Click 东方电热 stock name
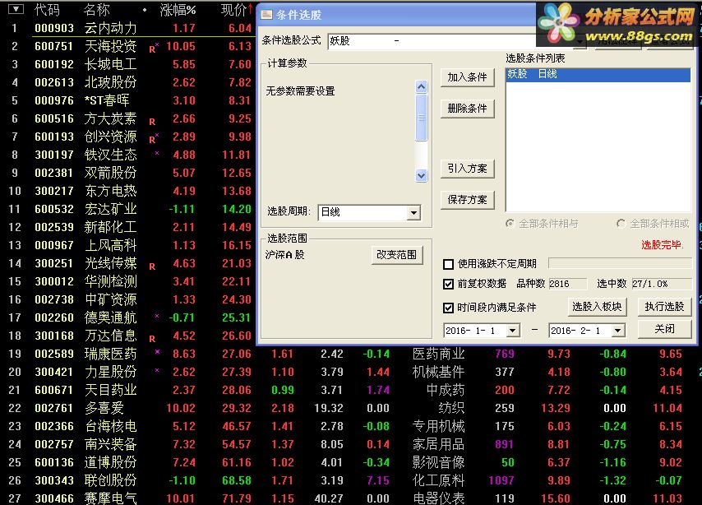 (x=111, y=192)
